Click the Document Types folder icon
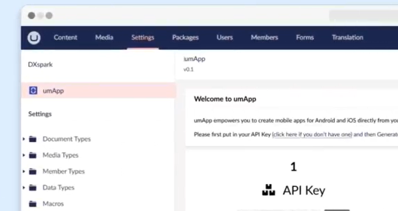 [x=33, y=139]
